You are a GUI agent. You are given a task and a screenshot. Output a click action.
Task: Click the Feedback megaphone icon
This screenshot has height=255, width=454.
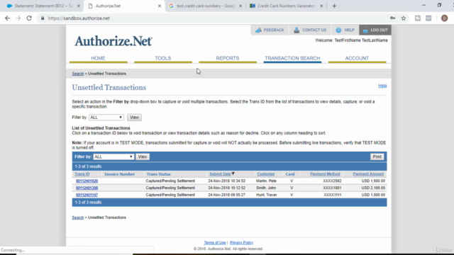click(x=258, y=30)
